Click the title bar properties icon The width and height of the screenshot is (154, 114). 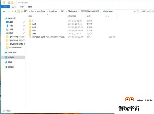tap(9, 2)
